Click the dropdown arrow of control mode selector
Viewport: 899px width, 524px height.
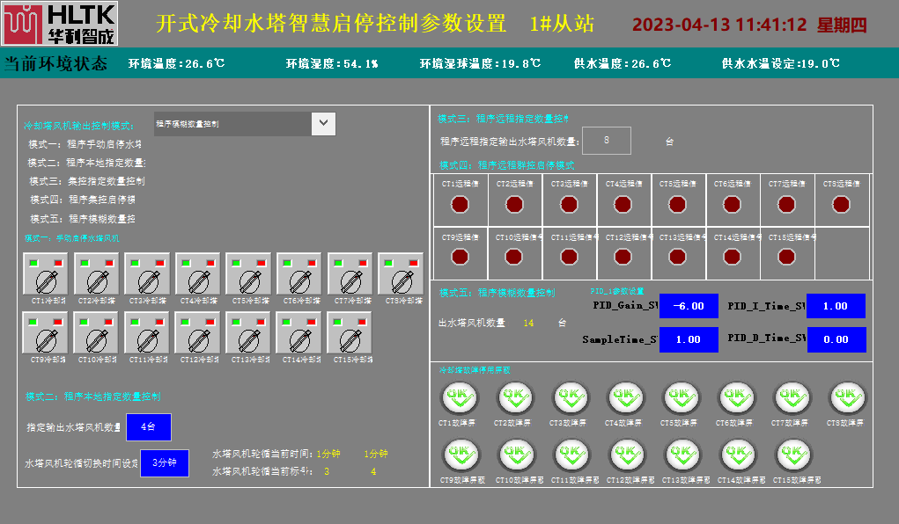323,124
